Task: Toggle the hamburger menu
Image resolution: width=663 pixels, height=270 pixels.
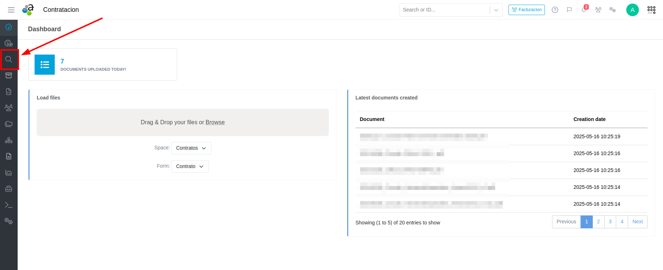Action: [11, 10]
